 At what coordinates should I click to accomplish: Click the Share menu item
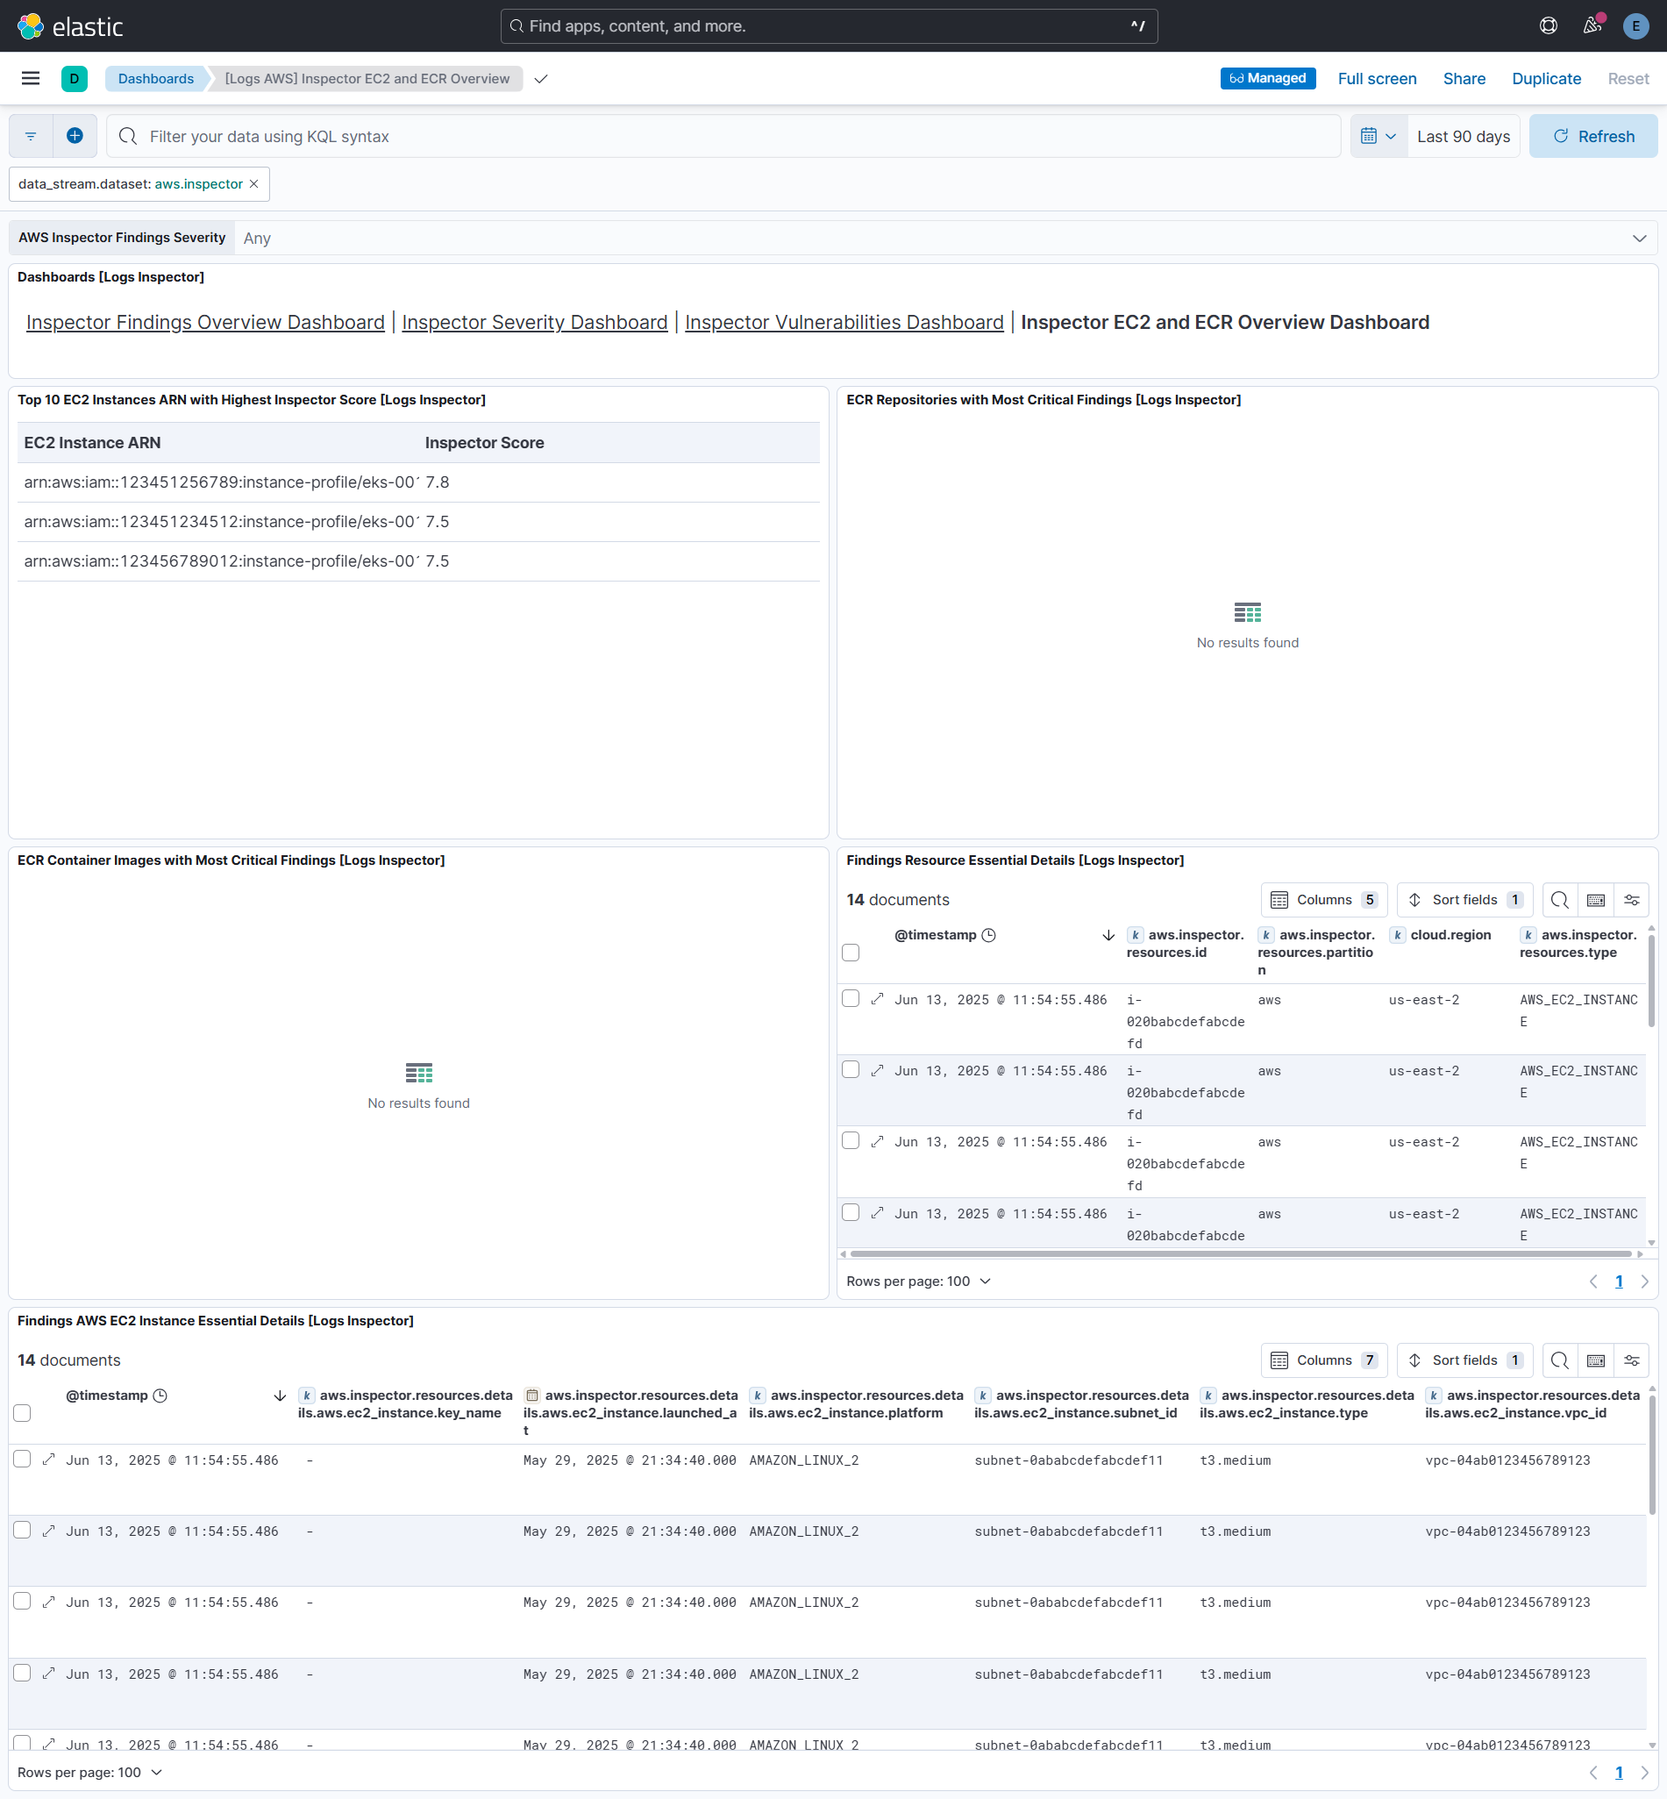(x=1464, y=78)
